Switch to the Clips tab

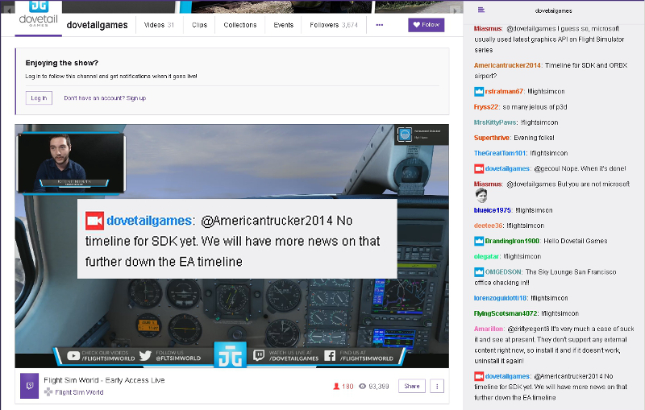[199, 25]
